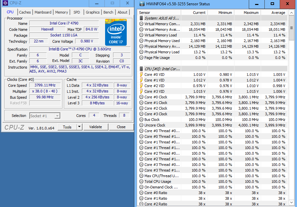Image resolution: width=297 pixels, height=207 pixels.
Task: Click the lightning icon for Core #0 VID
Action: tap(141, 74)
